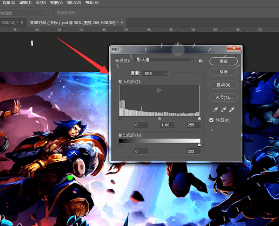The width and height of the screenshot is (279, 226).
Task: Open the preset options gear menu
Action: [x=200, y=61]
